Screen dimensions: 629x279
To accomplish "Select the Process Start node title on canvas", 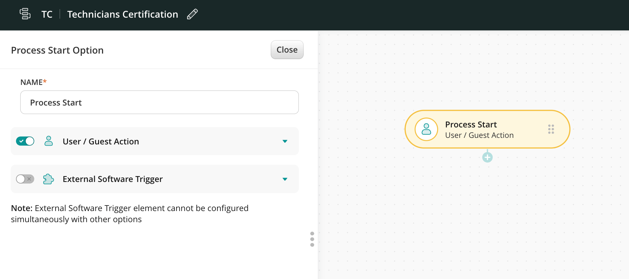I will click(x=471, y=124).
